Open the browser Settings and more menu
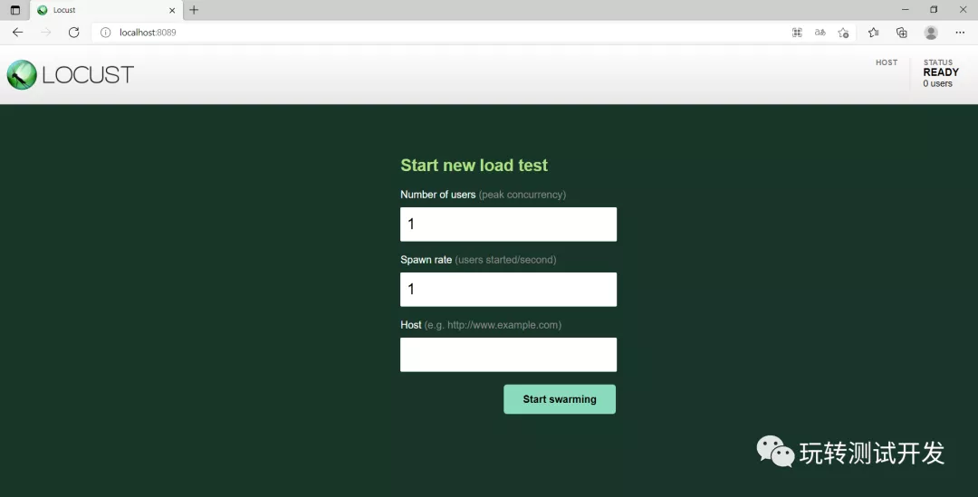The height and width of the screenshot is (497, 978). [960, 33]
